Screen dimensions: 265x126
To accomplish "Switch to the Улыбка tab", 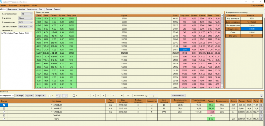I will pos(22,9).
